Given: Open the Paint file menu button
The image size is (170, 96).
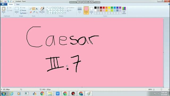Looking at the screenshot, I should pos(4,4).
